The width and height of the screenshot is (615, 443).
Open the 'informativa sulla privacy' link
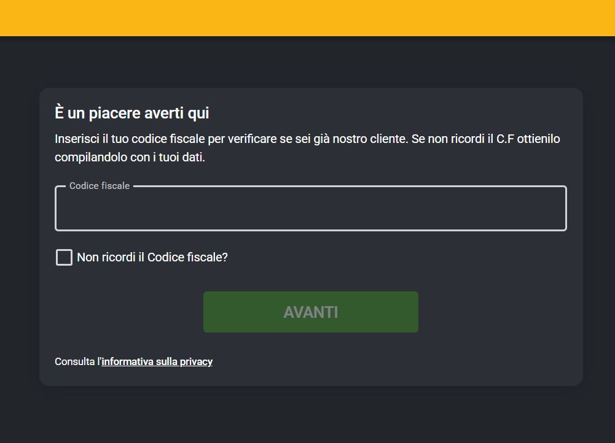click(157, 361)
